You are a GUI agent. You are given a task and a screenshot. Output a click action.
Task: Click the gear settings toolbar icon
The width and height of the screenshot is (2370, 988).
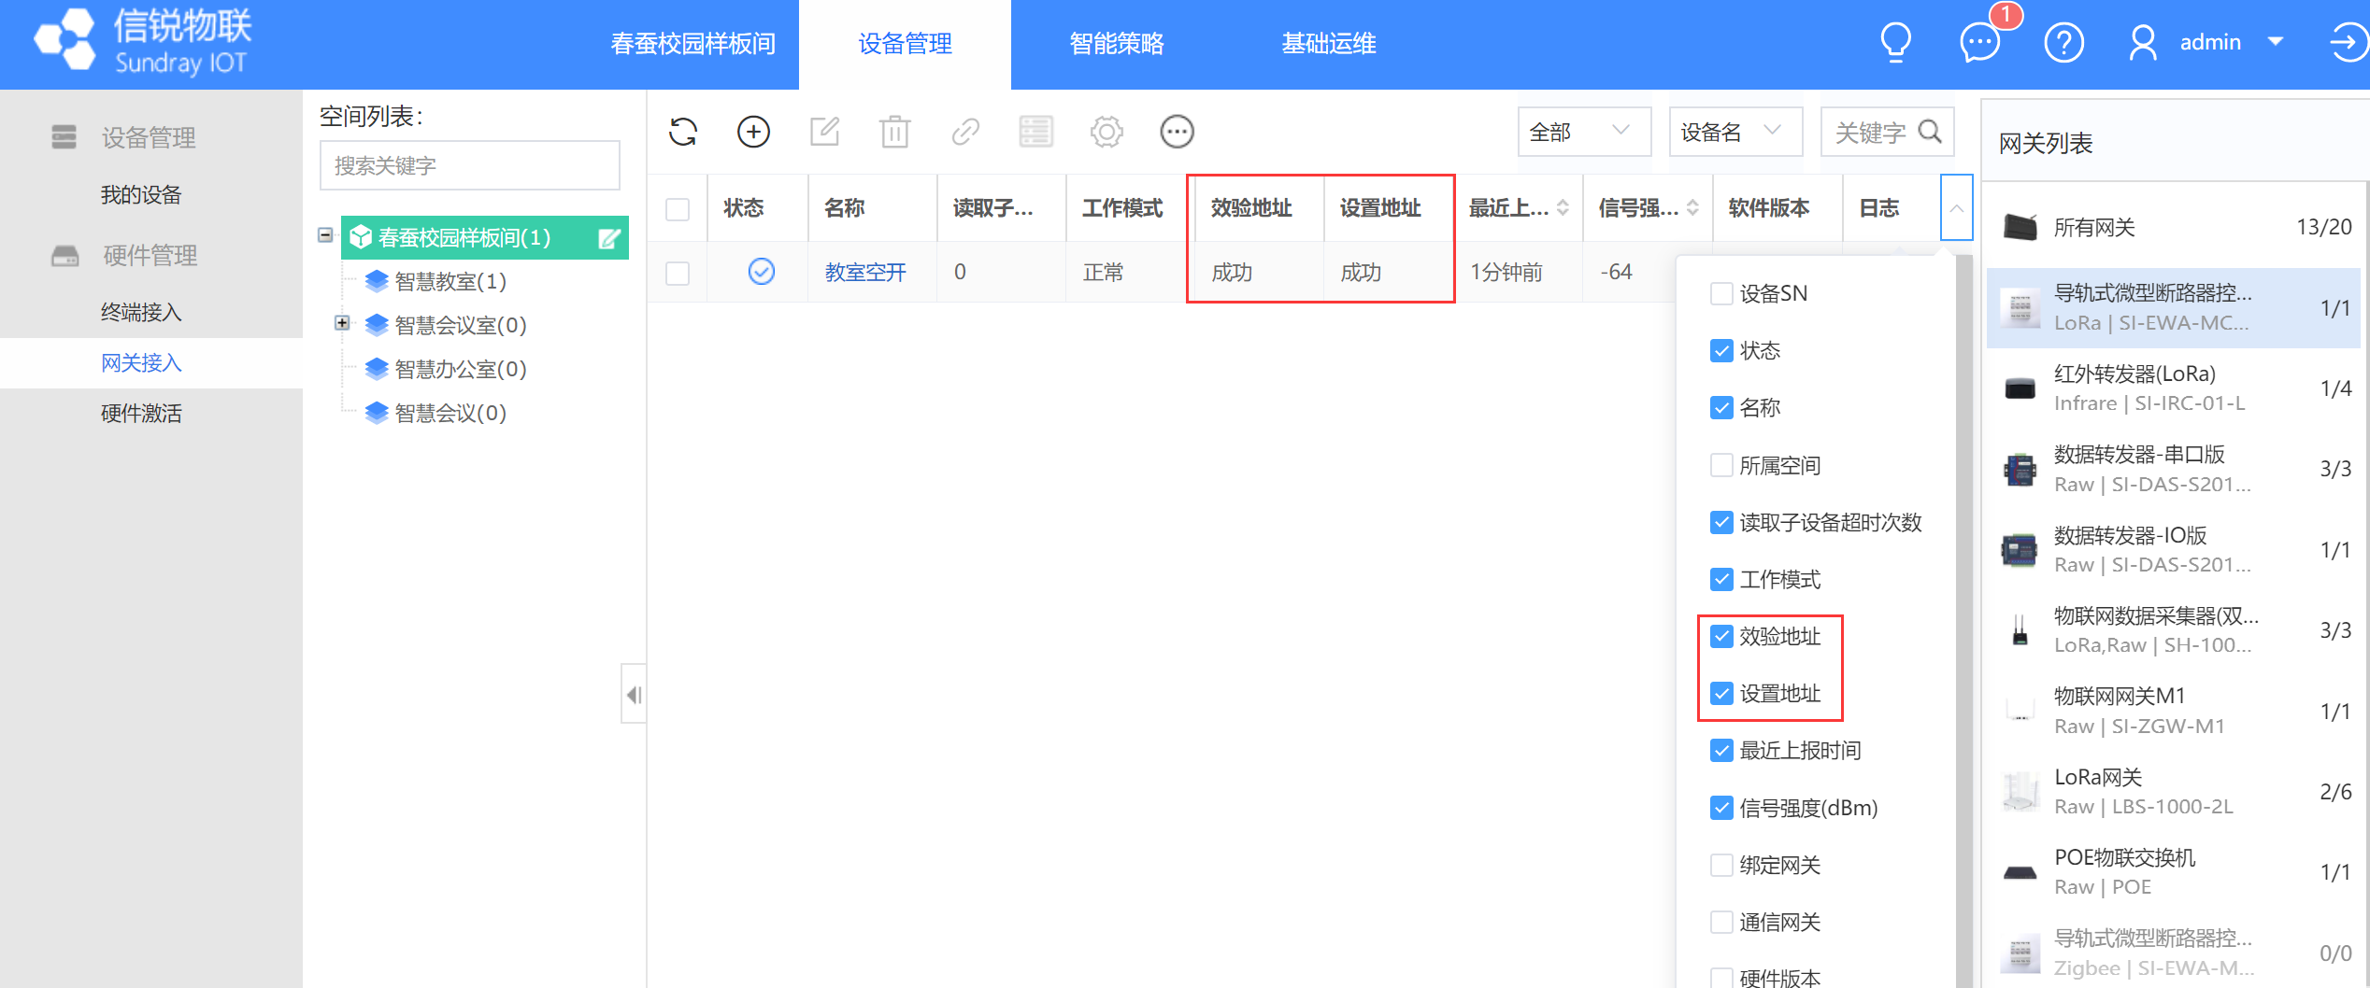coord(1106,132)
